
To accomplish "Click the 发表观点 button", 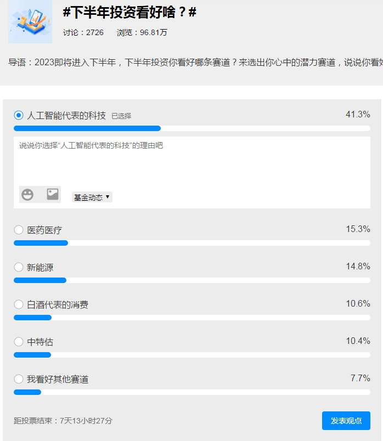I will (x=346, y=421).
